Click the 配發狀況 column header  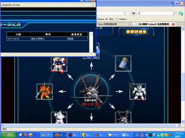click(77, 34)
